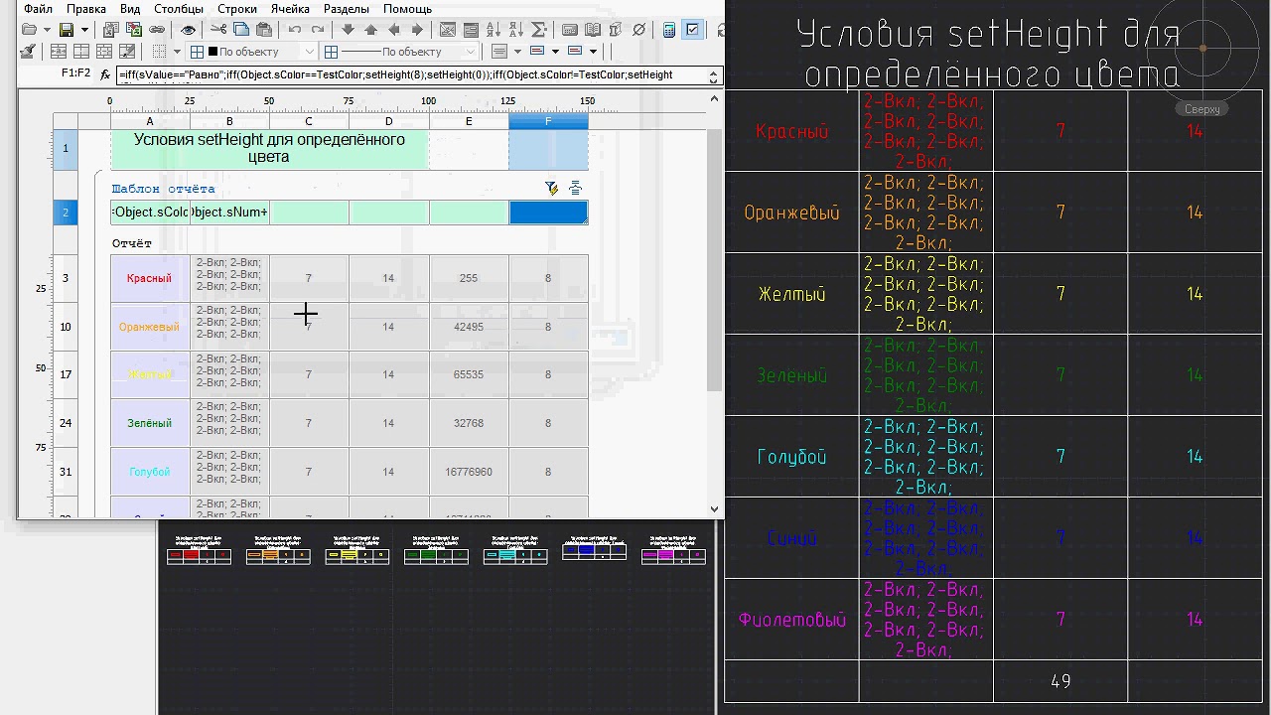Click 'Фиолетовый' text in drawing table
The width and height of the screenshot is (1271, 715).
pos(791,620)
